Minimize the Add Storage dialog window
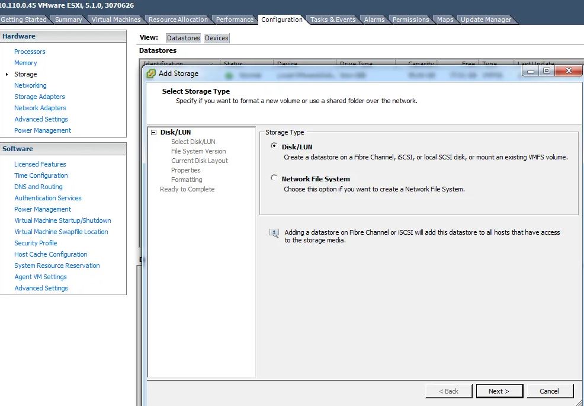This screenshot has width=584, height=406. pyautogui.click(x=531, y=71)
